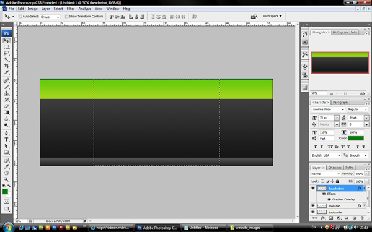Switch to the Channels tab

pyautogui.click(x=335, y=168)
